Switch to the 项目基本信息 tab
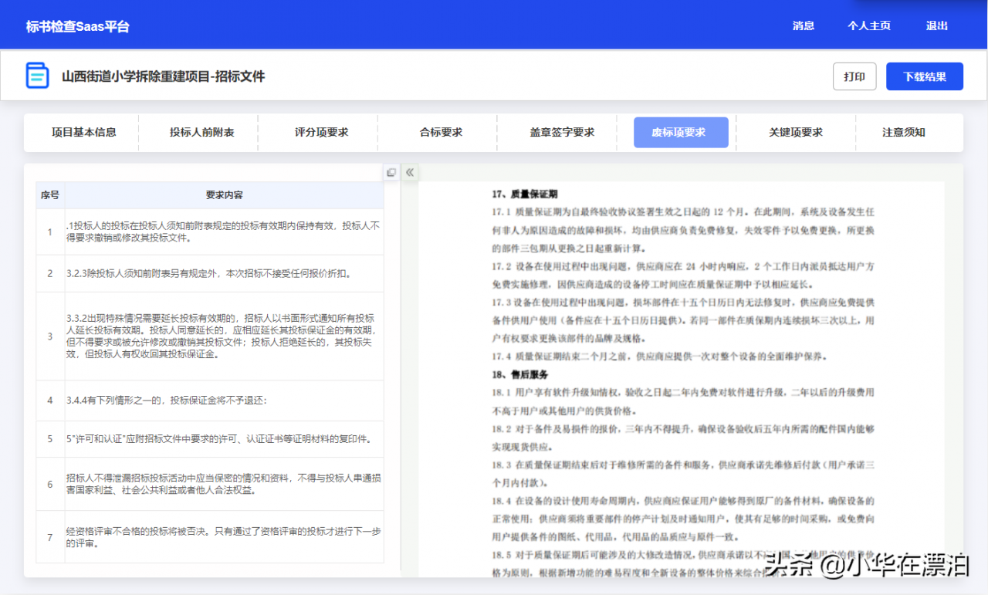 point(84,132)
